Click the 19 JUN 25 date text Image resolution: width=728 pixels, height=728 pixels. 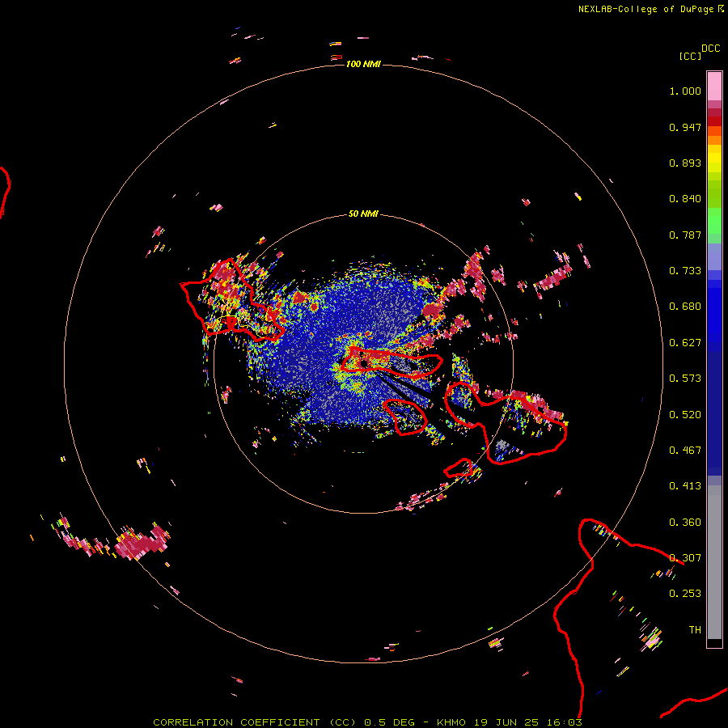(506, 722)
